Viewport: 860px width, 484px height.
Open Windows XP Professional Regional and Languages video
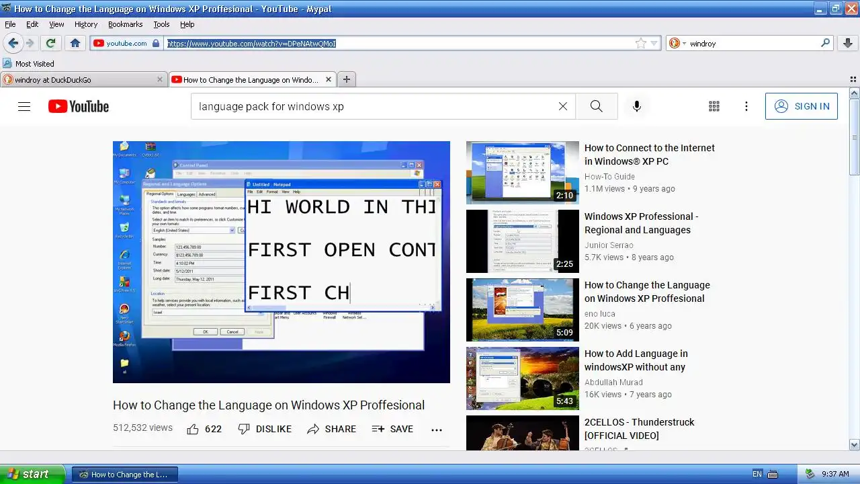pyautogui.click(x=641, y=223)
